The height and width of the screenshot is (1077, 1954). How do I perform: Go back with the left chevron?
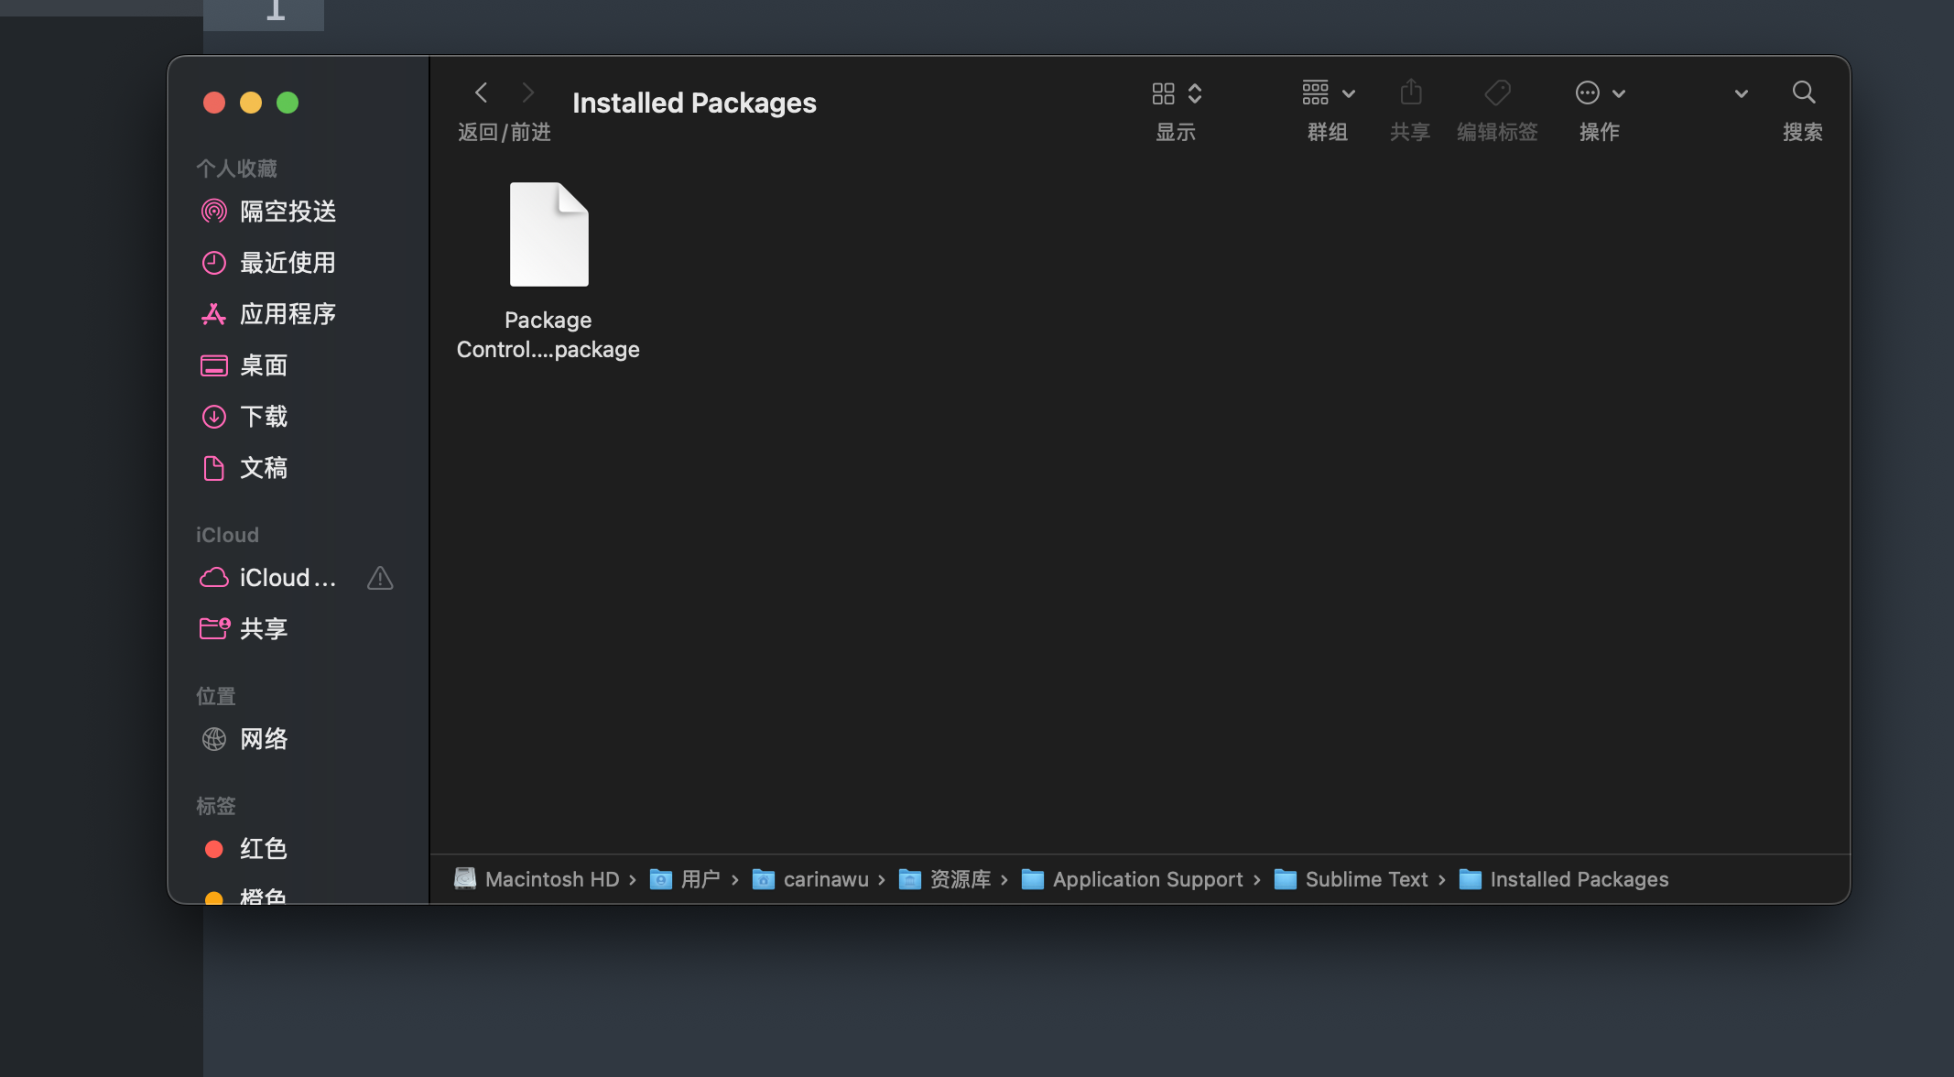(x=482, y=92)
